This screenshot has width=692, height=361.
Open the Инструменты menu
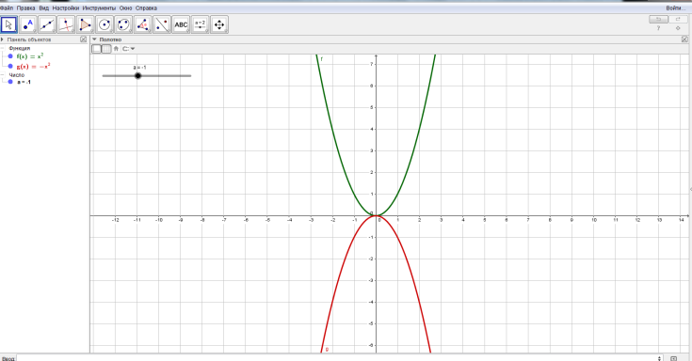coord(99,8)
